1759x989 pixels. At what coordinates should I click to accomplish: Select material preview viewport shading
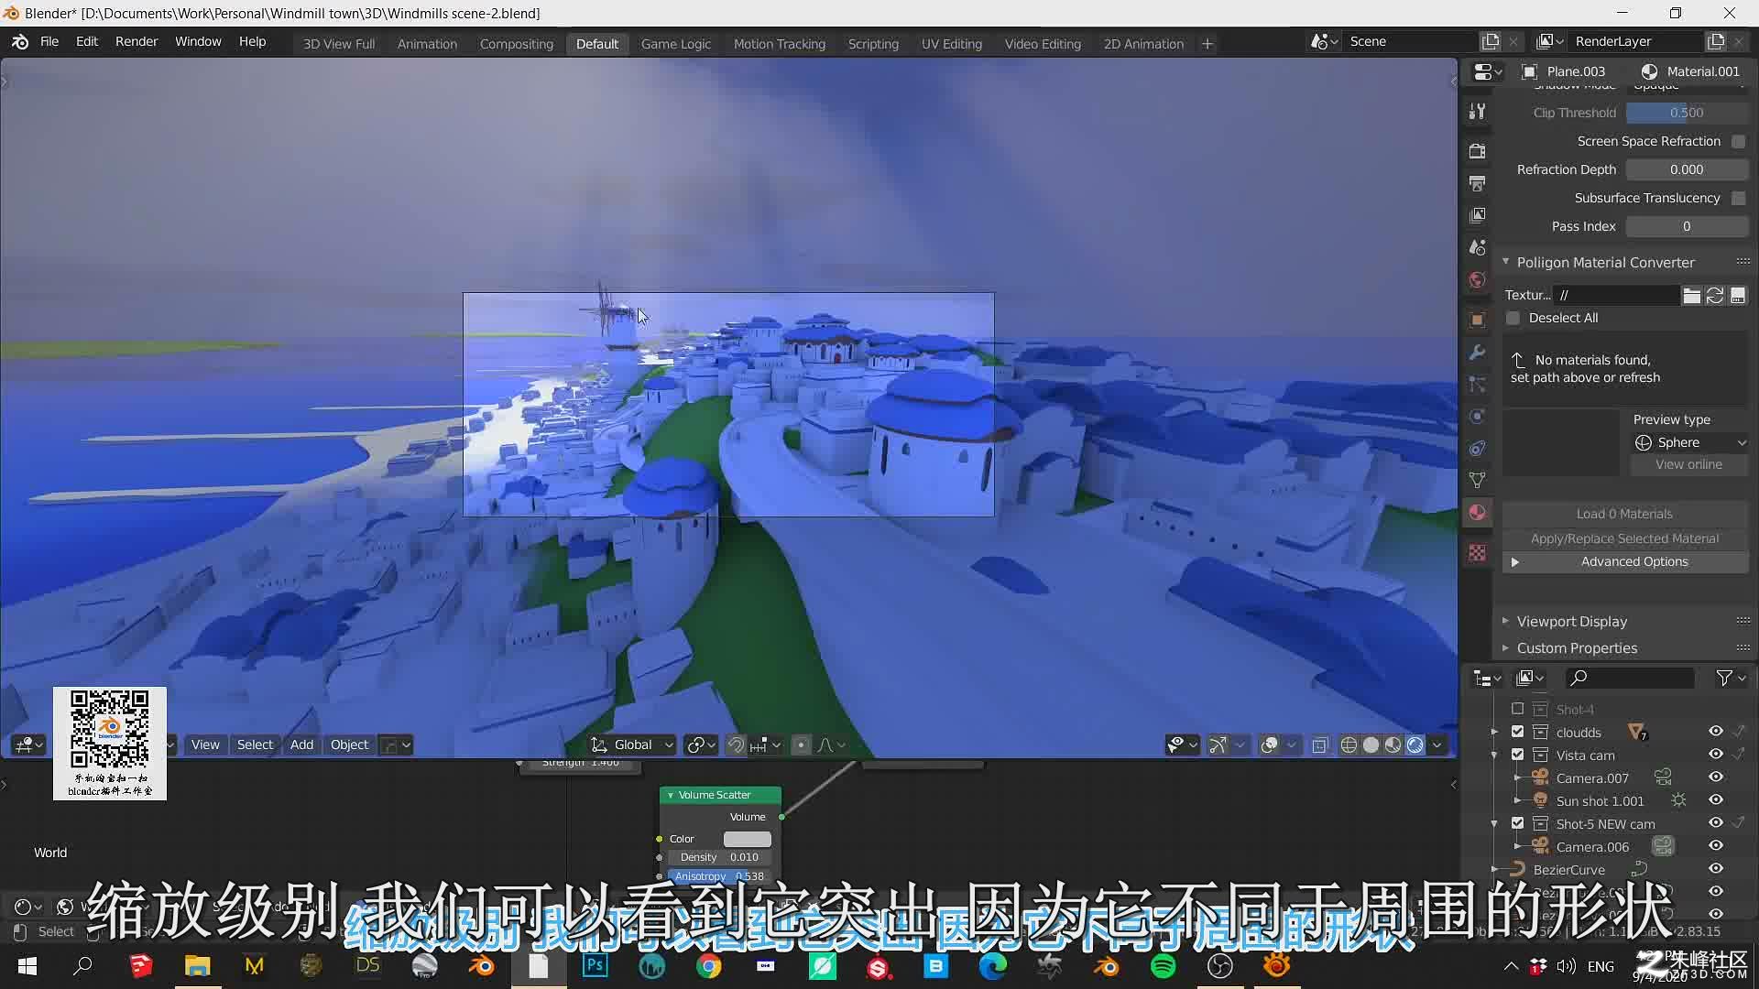1393,744
